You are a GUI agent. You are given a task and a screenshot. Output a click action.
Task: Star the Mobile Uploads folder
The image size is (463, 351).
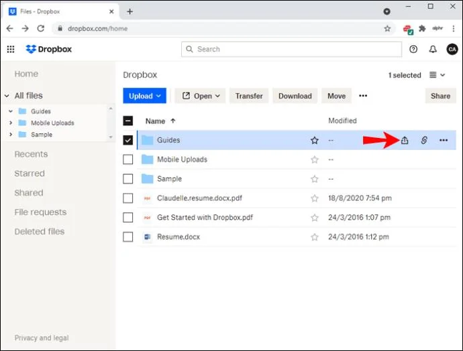click(x=315, y=159)
